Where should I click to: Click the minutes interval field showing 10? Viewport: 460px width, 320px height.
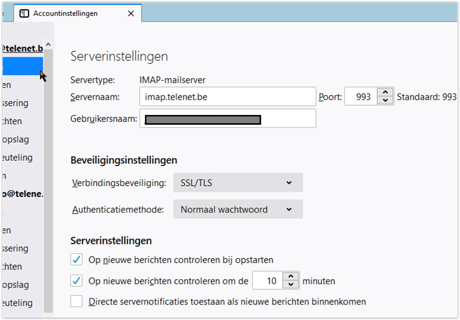pyautogui.click(x=268, y=280)
